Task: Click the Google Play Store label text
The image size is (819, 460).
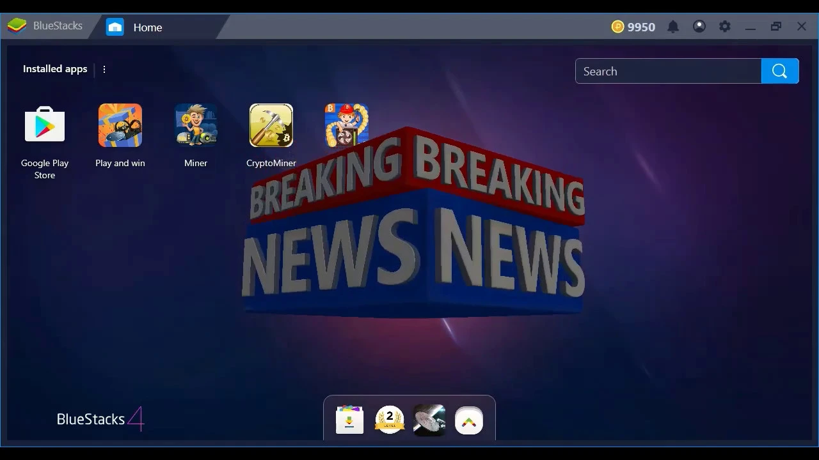Action: pyautogui.click(x=45, y=169)
